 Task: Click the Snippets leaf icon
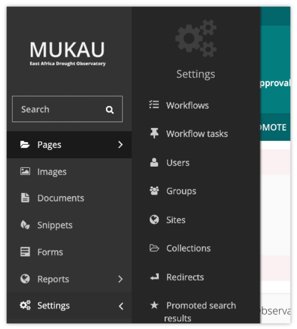click(x=25, y=225)
